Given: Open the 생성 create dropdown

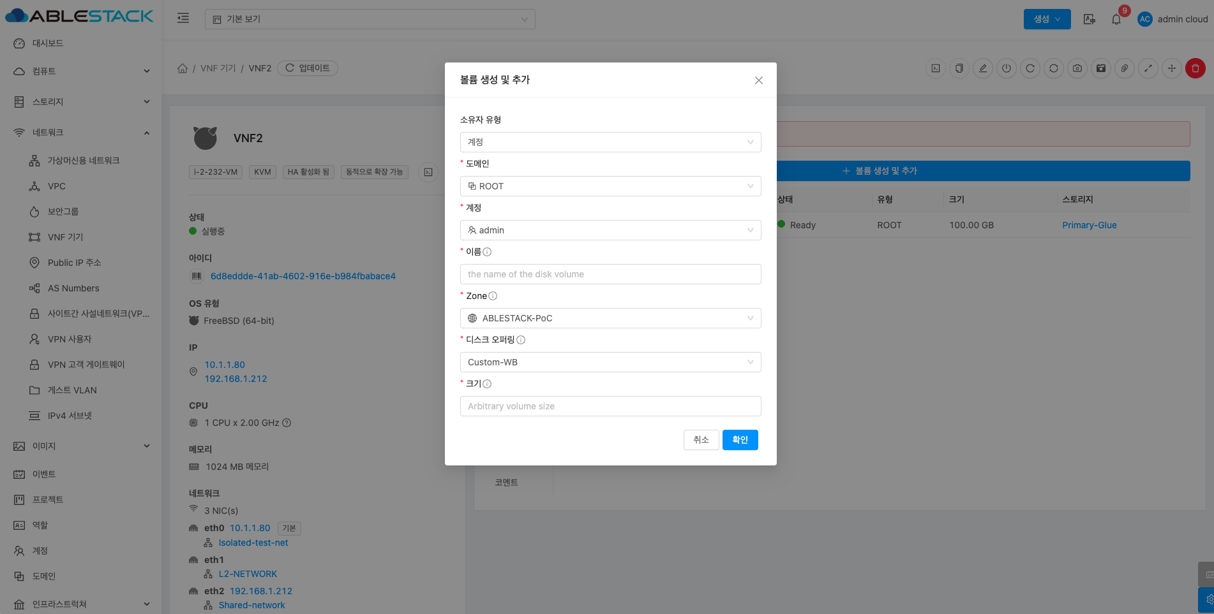Looking at the screenshot, I should pyautogui.click(x=1047, y=19).
